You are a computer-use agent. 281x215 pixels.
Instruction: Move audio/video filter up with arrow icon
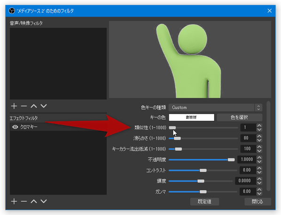pos(34,106)
